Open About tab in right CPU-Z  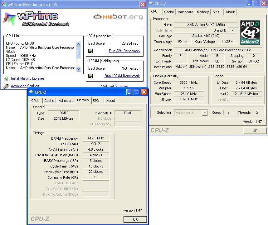click(230, 12)
